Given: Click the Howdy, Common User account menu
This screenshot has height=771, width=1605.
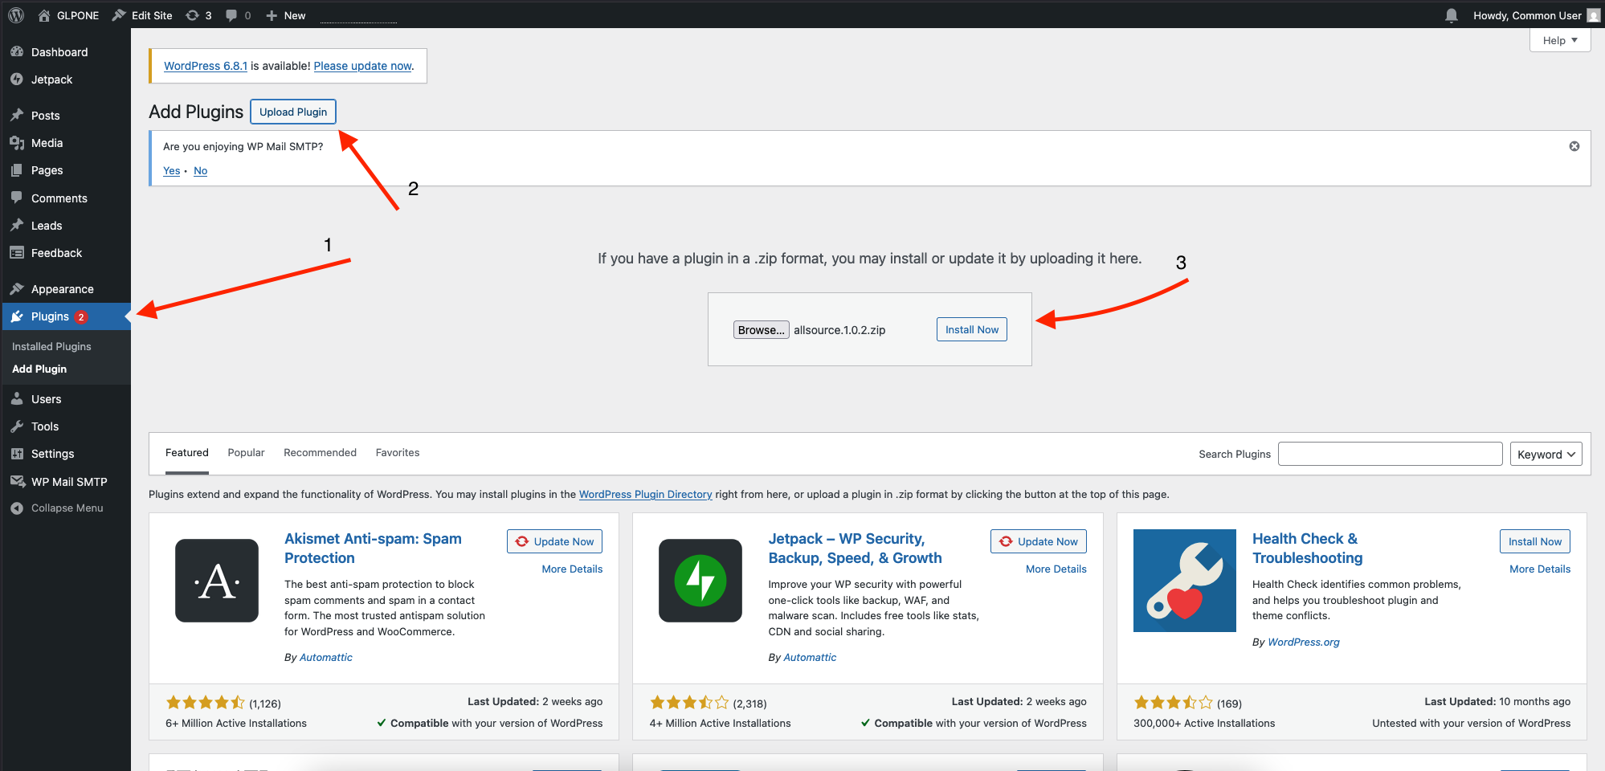Looking at the screenshot, I should tap(1536, 15).
